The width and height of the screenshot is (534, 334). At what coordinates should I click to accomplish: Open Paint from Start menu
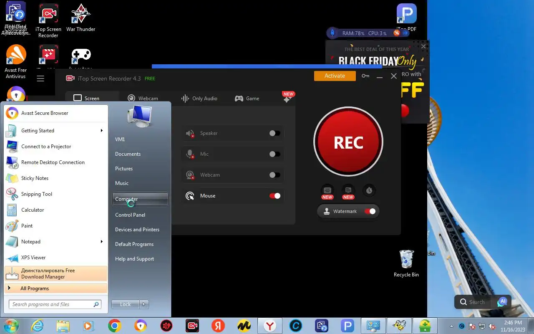tap(56, 226)
